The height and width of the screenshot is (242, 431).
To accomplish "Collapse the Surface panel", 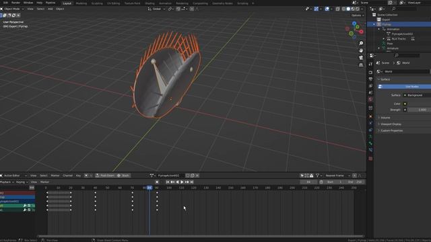I will click(x=385, y=79).
